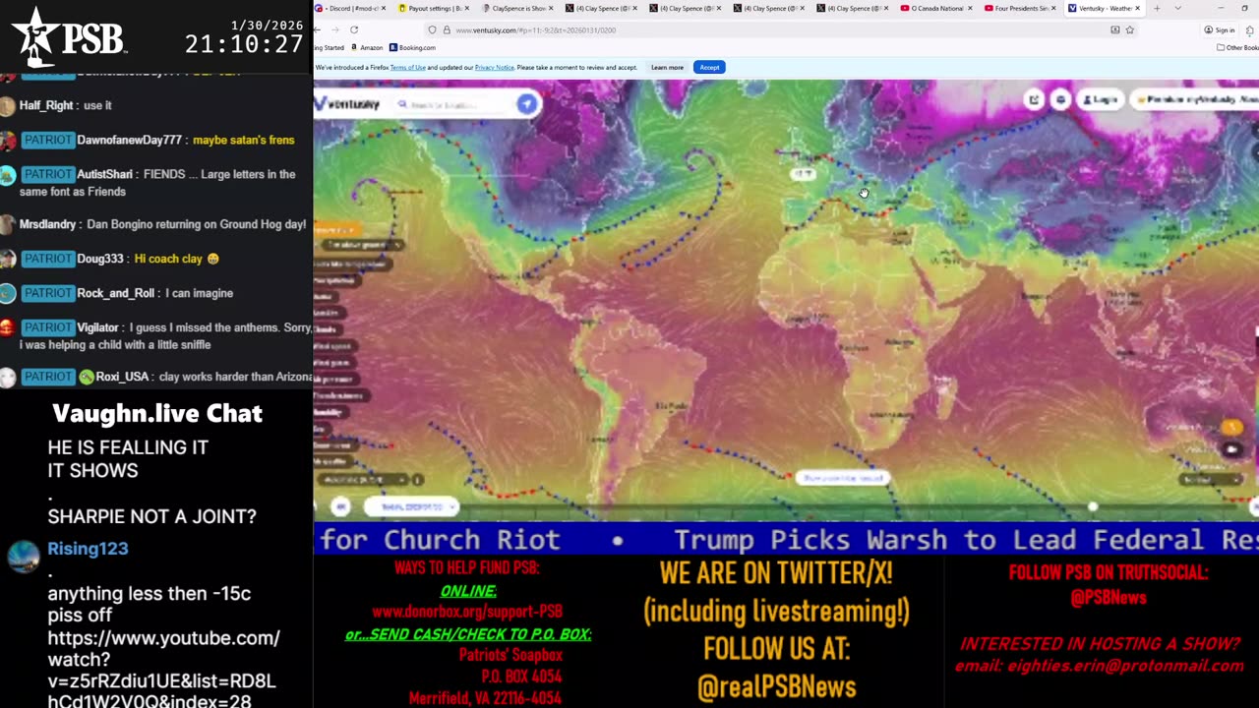Select the Air pressure layer
The width and height of the screenshot is (1259, 708).
[x=337, y=379]
